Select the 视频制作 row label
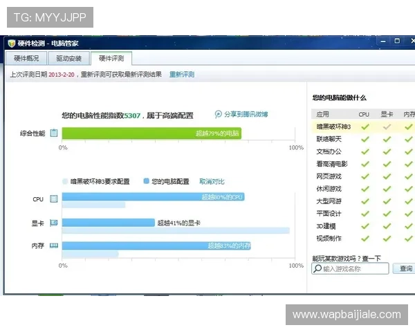 tap(329, 238)
